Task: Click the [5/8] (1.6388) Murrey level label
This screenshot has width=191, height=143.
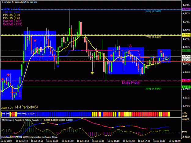Action: click(x=153, y=89)
